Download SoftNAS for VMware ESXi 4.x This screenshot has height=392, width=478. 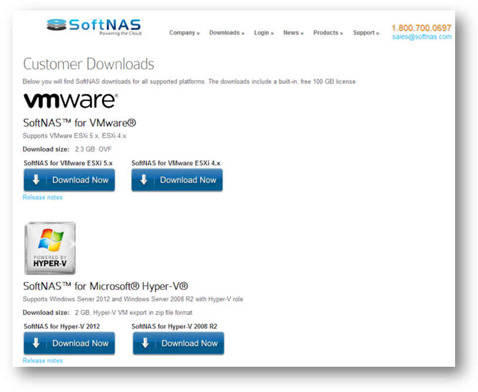click(x=177, y=180)
